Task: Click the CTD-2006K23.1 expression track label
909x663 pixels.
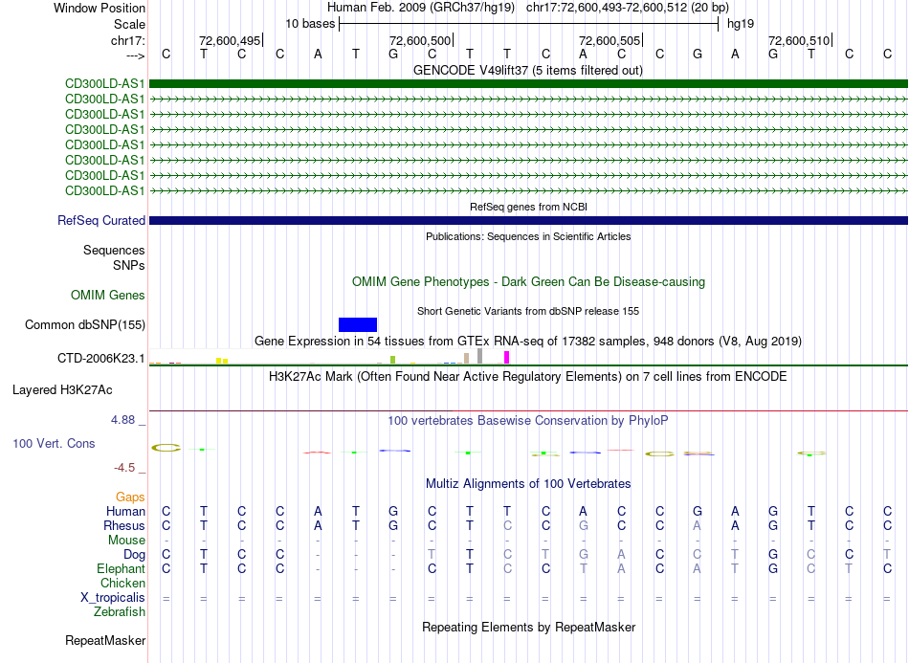Action: click(100, 359)
